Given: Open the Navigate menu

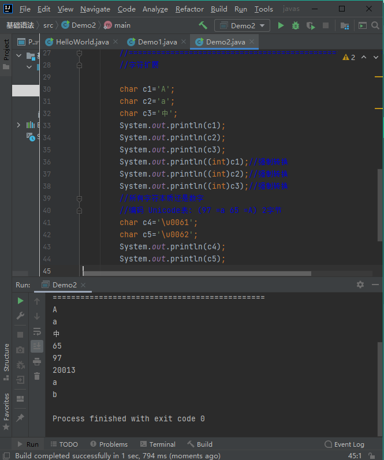Looking at the screenshot, I should (95, 9).
